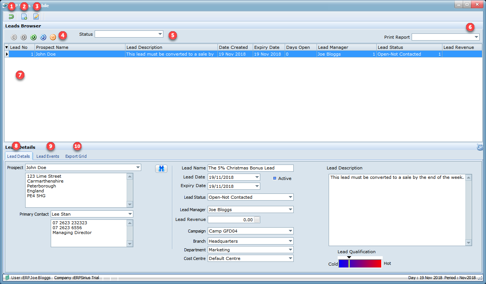Click Date Created cell 19 Nov 2018
Viewport: 486px width, 284px height.
point(235,54)
